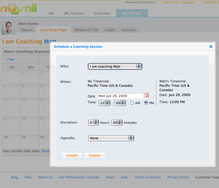The width and height of the screenshot is (219, 188).
Task: Click the Create button
Action: [72, 155]
